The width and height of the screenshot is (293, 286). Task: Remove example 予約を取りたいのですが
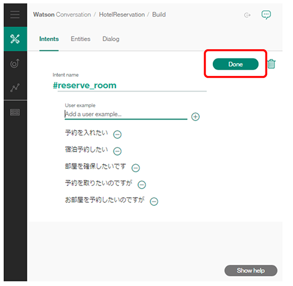pos(142,185)
